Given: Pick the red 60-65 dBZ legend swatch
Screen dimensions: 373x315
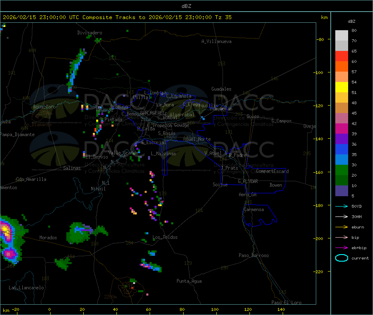Looking at the screenshot, I should (342, 56).
